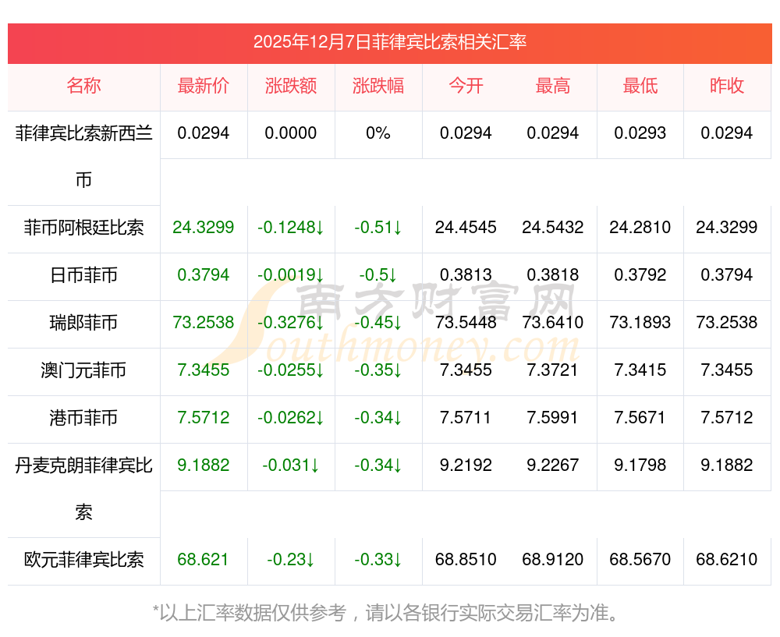This screenshot has width=780, height=637.
Task: Click the high price 0.3818
Action: click(553, 274)
